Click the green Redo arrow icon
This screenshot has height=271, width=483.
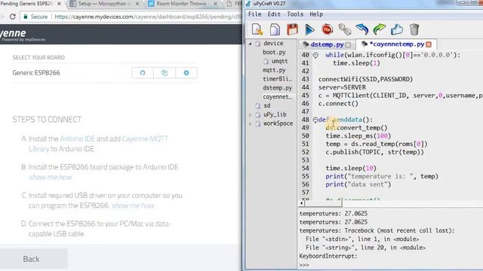click(380, 29)
